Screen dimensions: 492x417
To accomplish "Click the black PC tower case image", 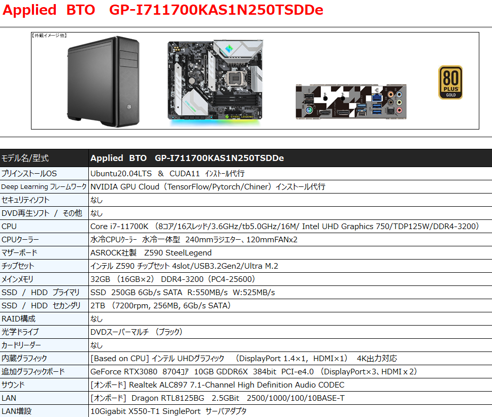I will 103,82.
